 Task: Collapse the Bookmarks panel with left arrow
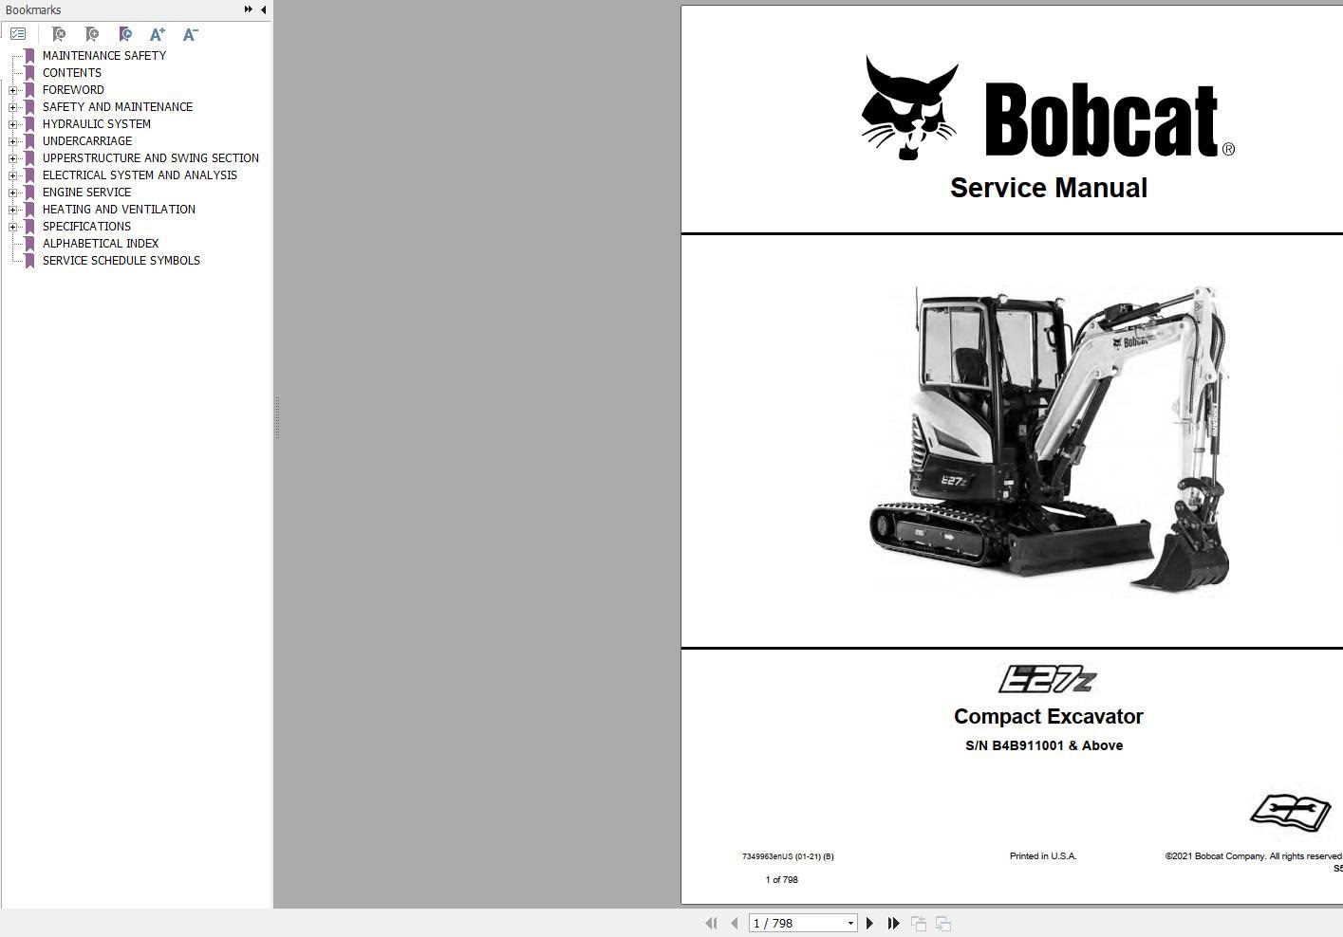[263, 9]
